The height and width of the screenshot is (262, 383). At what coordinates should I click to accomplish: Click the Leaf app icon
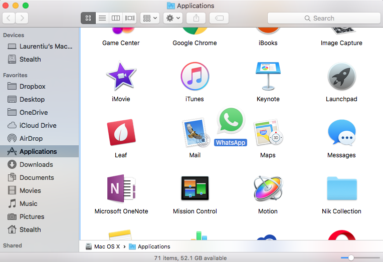[121, 133]
